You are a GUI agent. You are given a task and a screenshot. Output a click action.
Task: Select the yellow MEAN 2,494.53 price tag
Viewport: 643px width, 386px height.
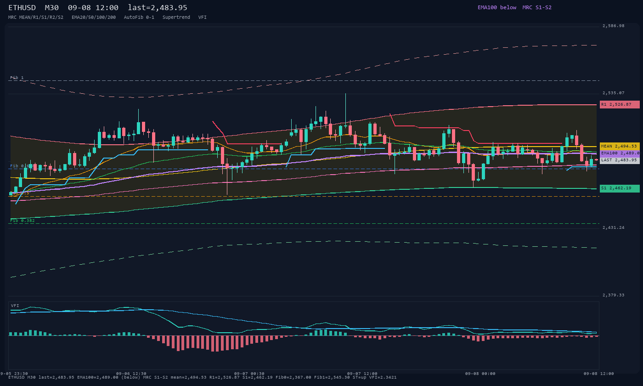point(620,146)
